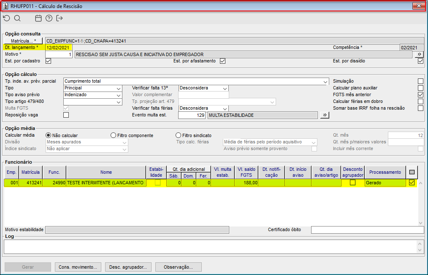
Task: Select the Não calcular radio option
Action: click(x=48, y=135)
